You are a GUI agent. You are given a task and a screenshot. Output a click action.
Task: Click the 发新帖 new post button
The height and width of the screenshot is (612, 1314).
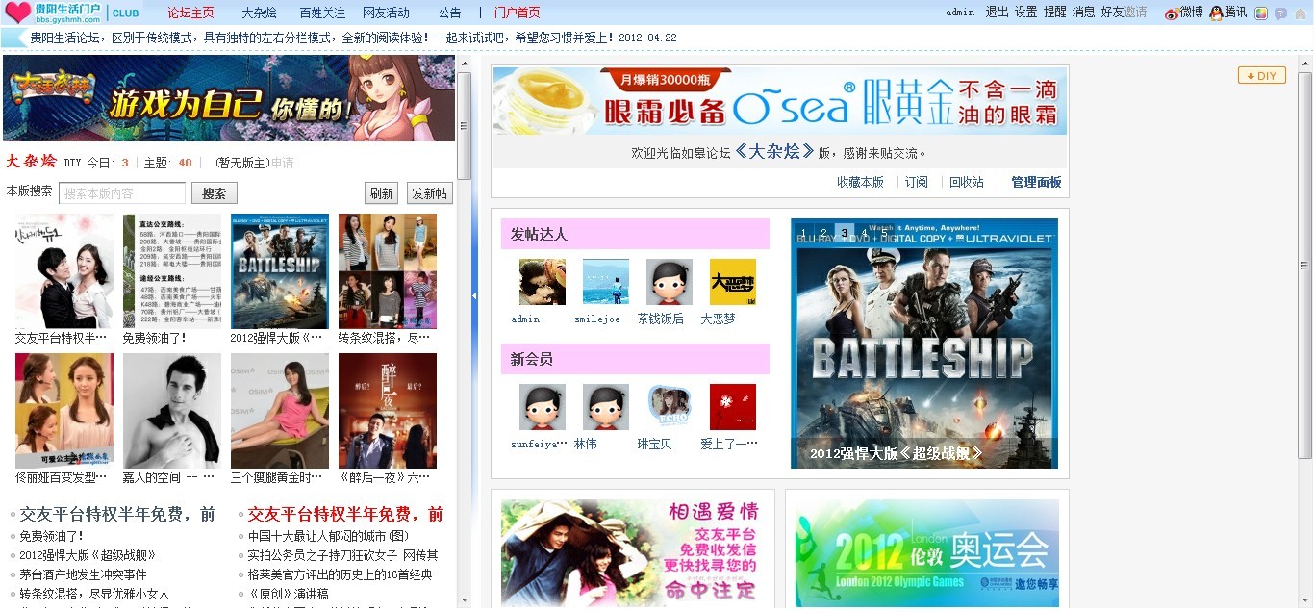pyautogui.click(x=429, y=193)
